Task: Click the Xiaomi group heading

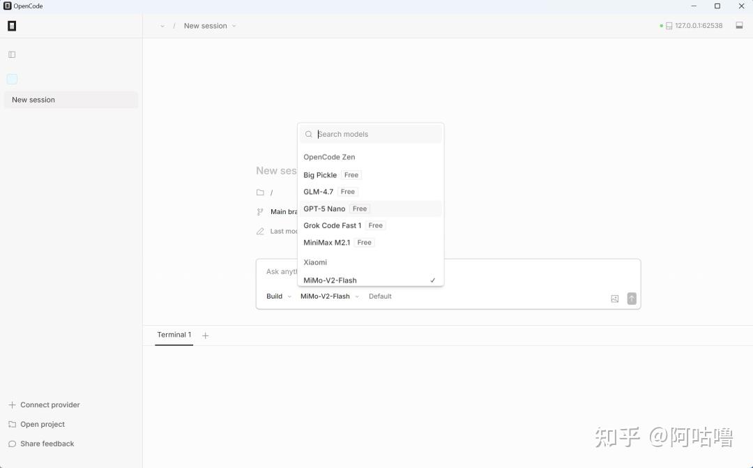Action: [315, 262]
